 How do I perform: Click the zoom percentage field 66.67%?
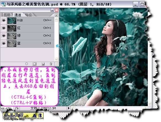(6, 108)
